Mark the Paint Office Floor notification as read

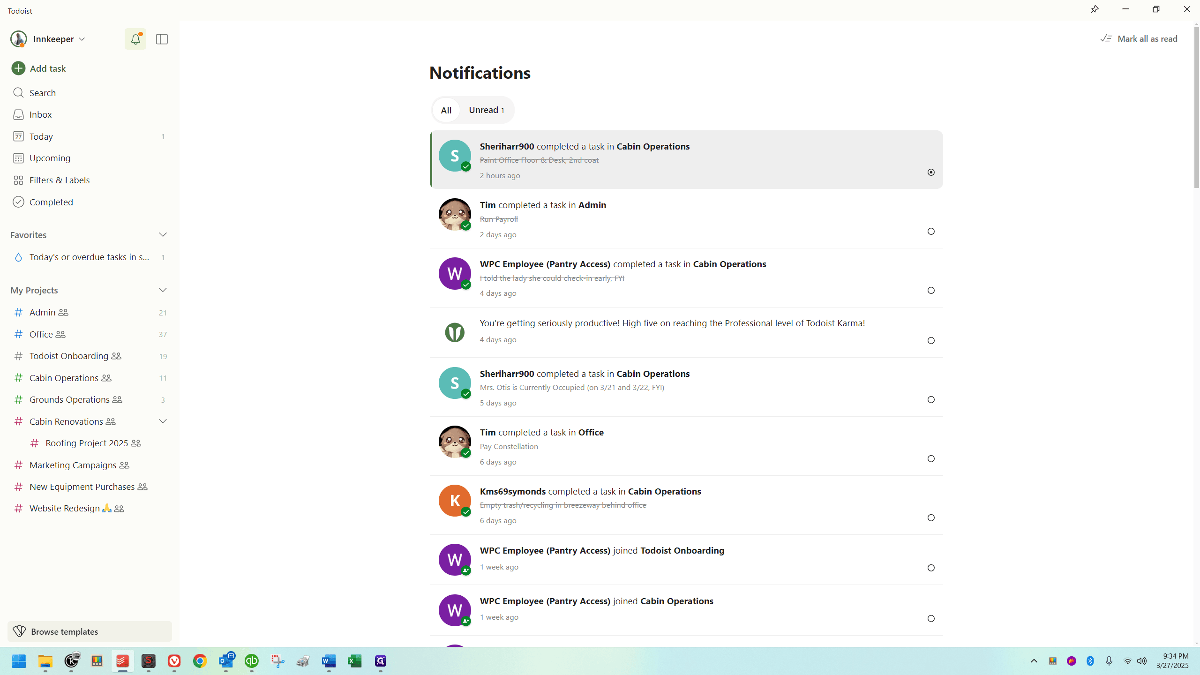click(x=931, y=172)
